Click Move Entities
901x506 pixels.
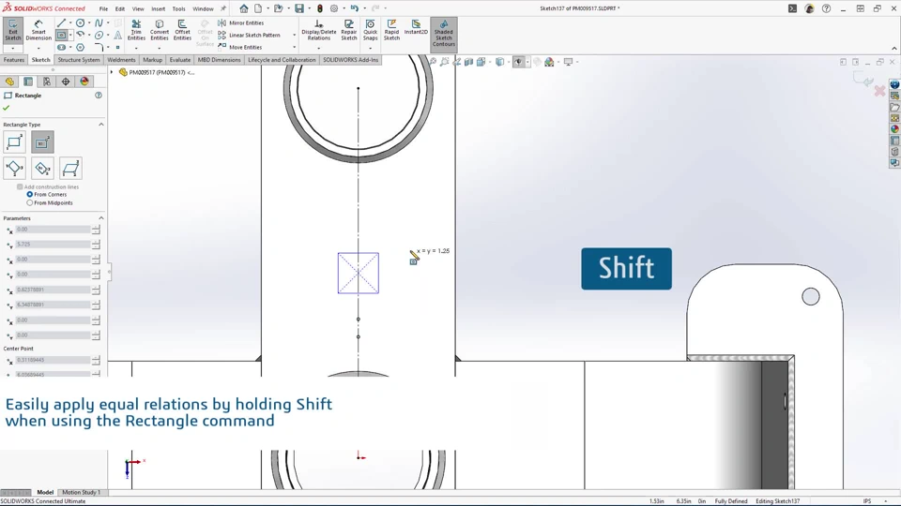pos(239,47)
